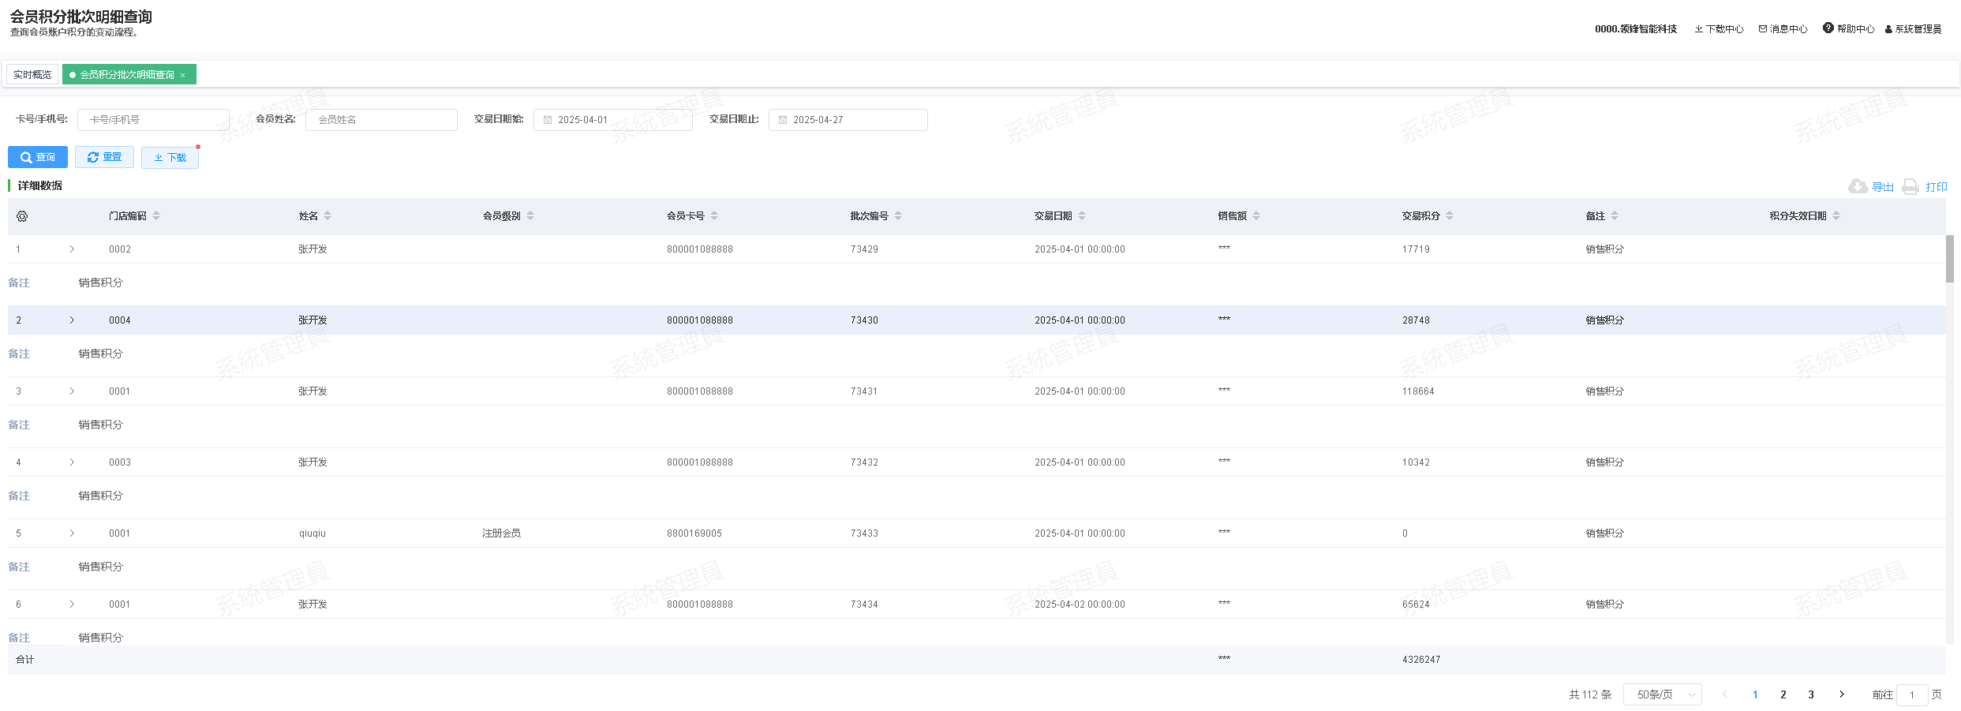Click the 重置 reset button
The width and height of the screenshot is (1961, 711).
[104, 157]
